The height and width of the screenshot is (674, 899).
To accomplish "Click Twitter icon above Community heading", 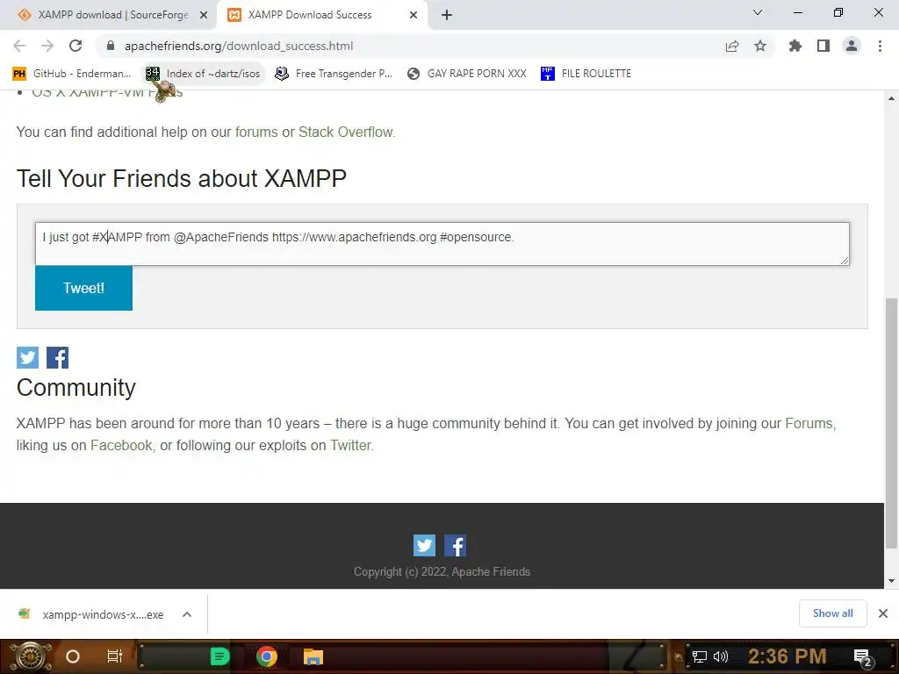I will (x=27, y=358).
